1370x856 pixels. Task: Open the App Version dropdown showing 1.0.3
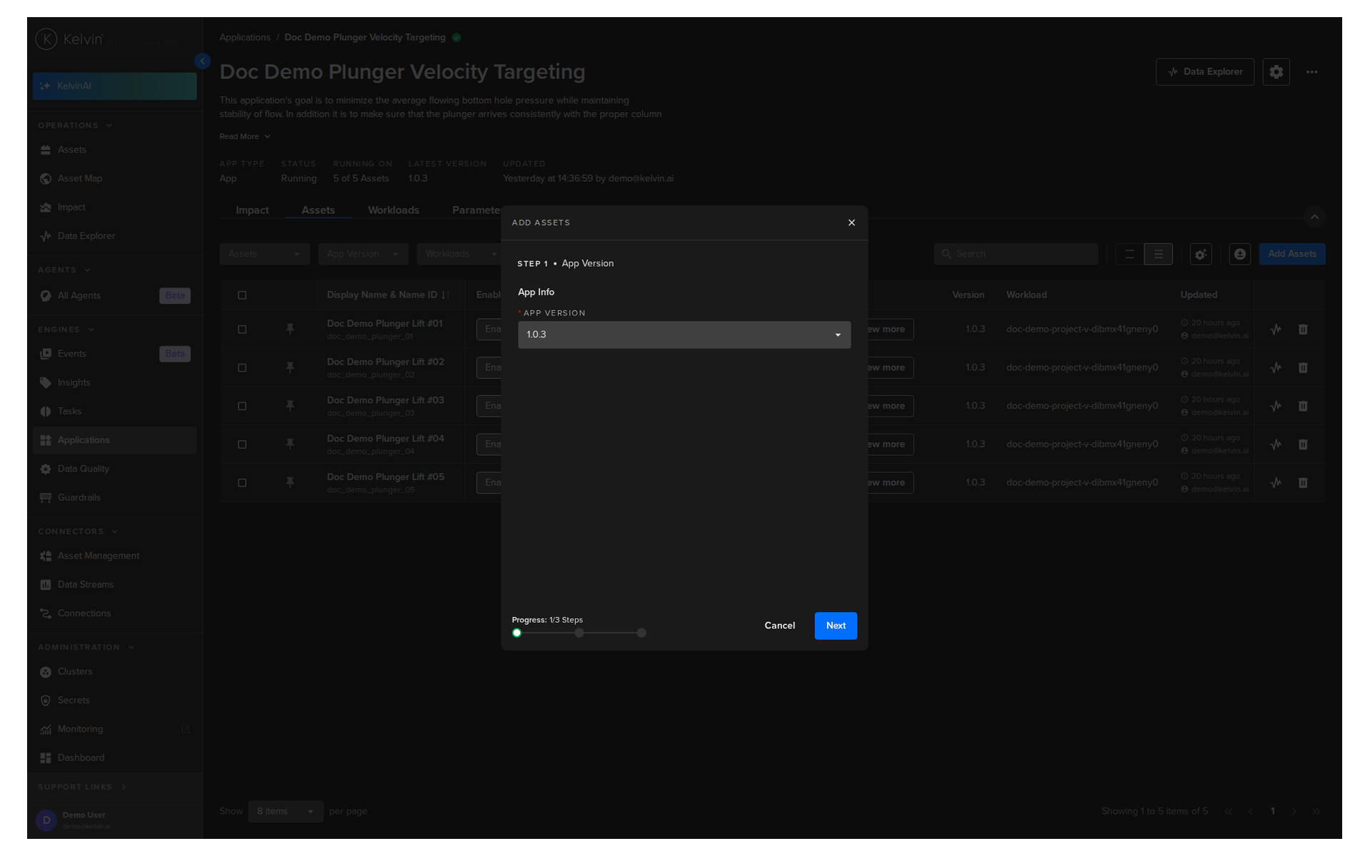tap(684, 335)
